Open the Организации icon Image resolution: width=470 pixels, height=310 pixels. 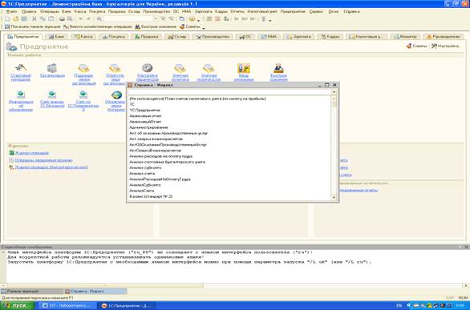(x=52, y=68)
